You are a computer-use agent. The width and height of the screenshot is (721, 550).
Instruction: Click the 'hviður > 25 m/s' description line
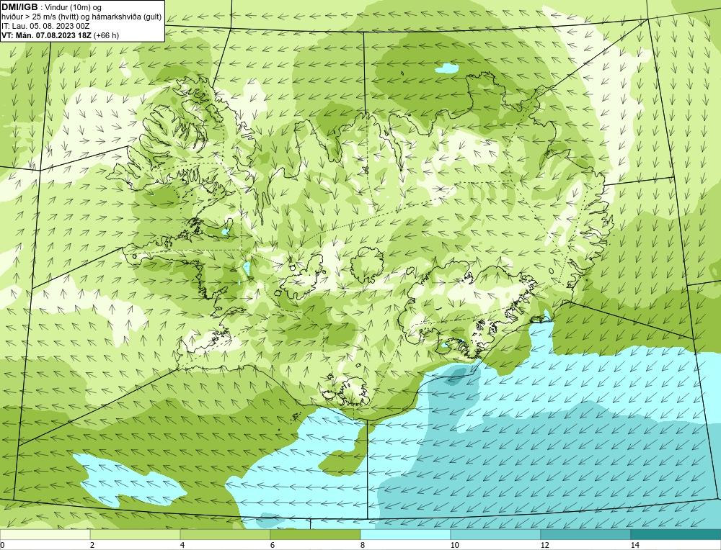click(81, 17)
